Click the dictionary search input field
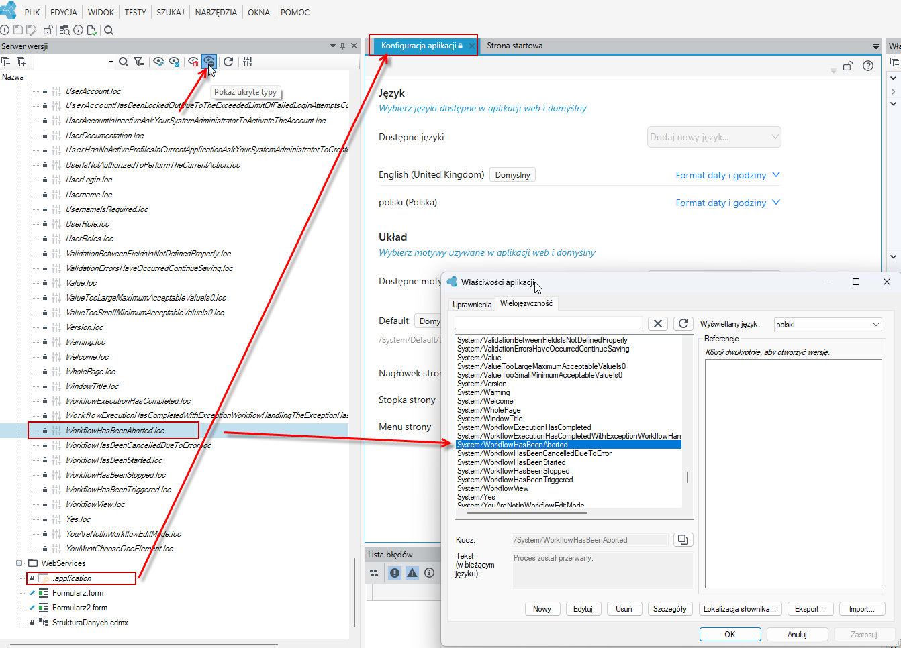 [x=549, y=323]
